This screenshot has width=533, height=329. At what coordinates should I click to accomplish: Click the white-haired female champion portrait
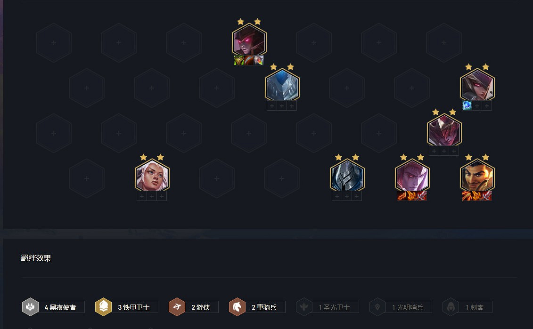point(152,176)
